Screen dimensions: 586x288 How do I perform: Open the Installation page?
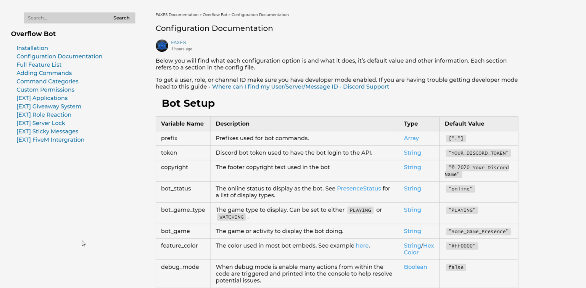pyautogui.click(x=32, y=48)
